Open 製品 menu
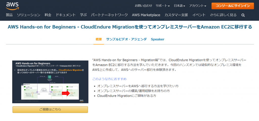This screenshot has height=121, width=259. pyautogui.click(x=9, y=15)
